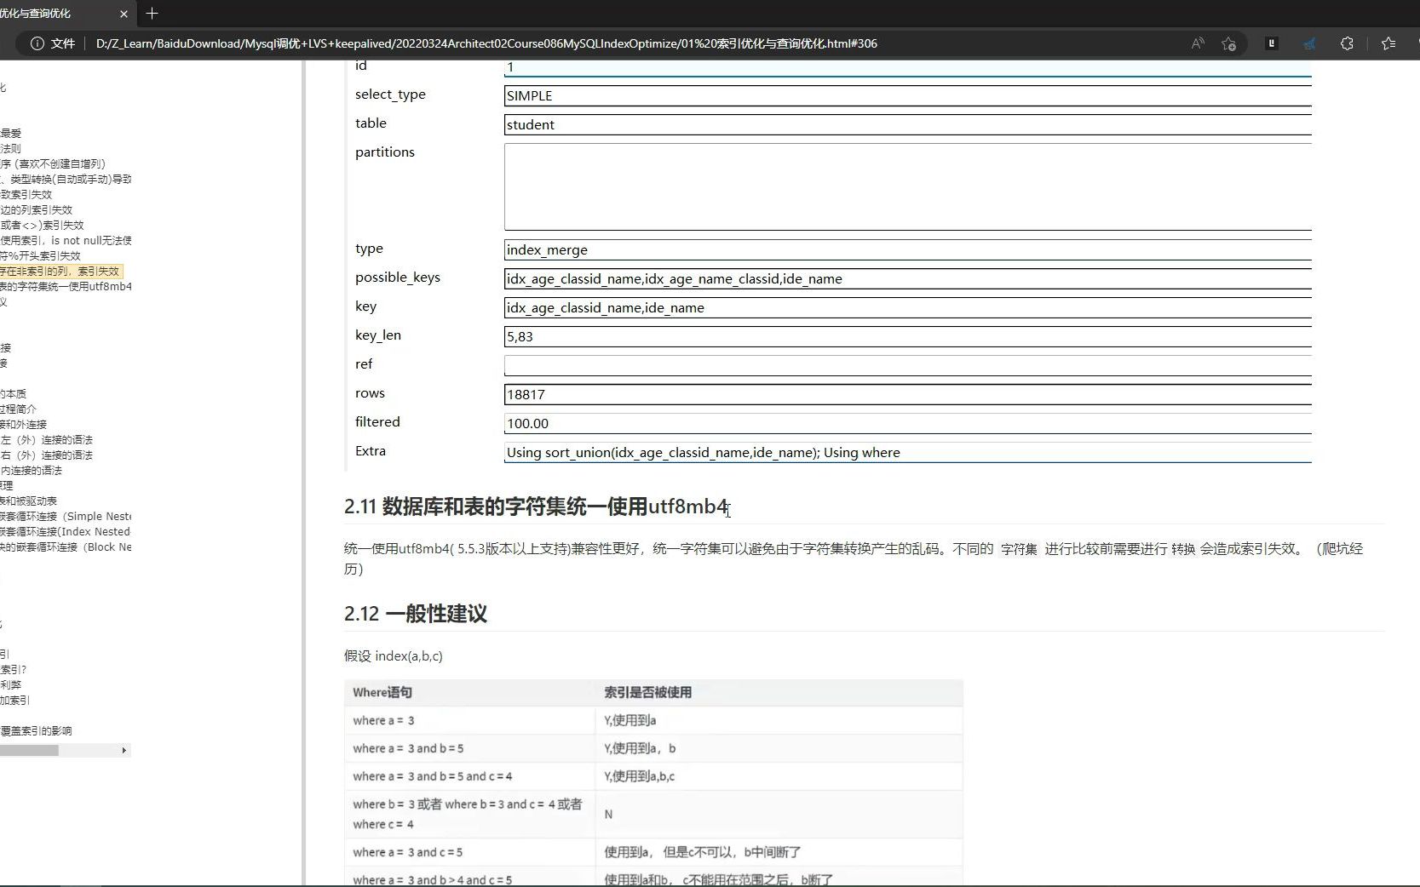Click the 文件 label in address bar
This screenshot has height=887, width=1420.
[63, 43]
